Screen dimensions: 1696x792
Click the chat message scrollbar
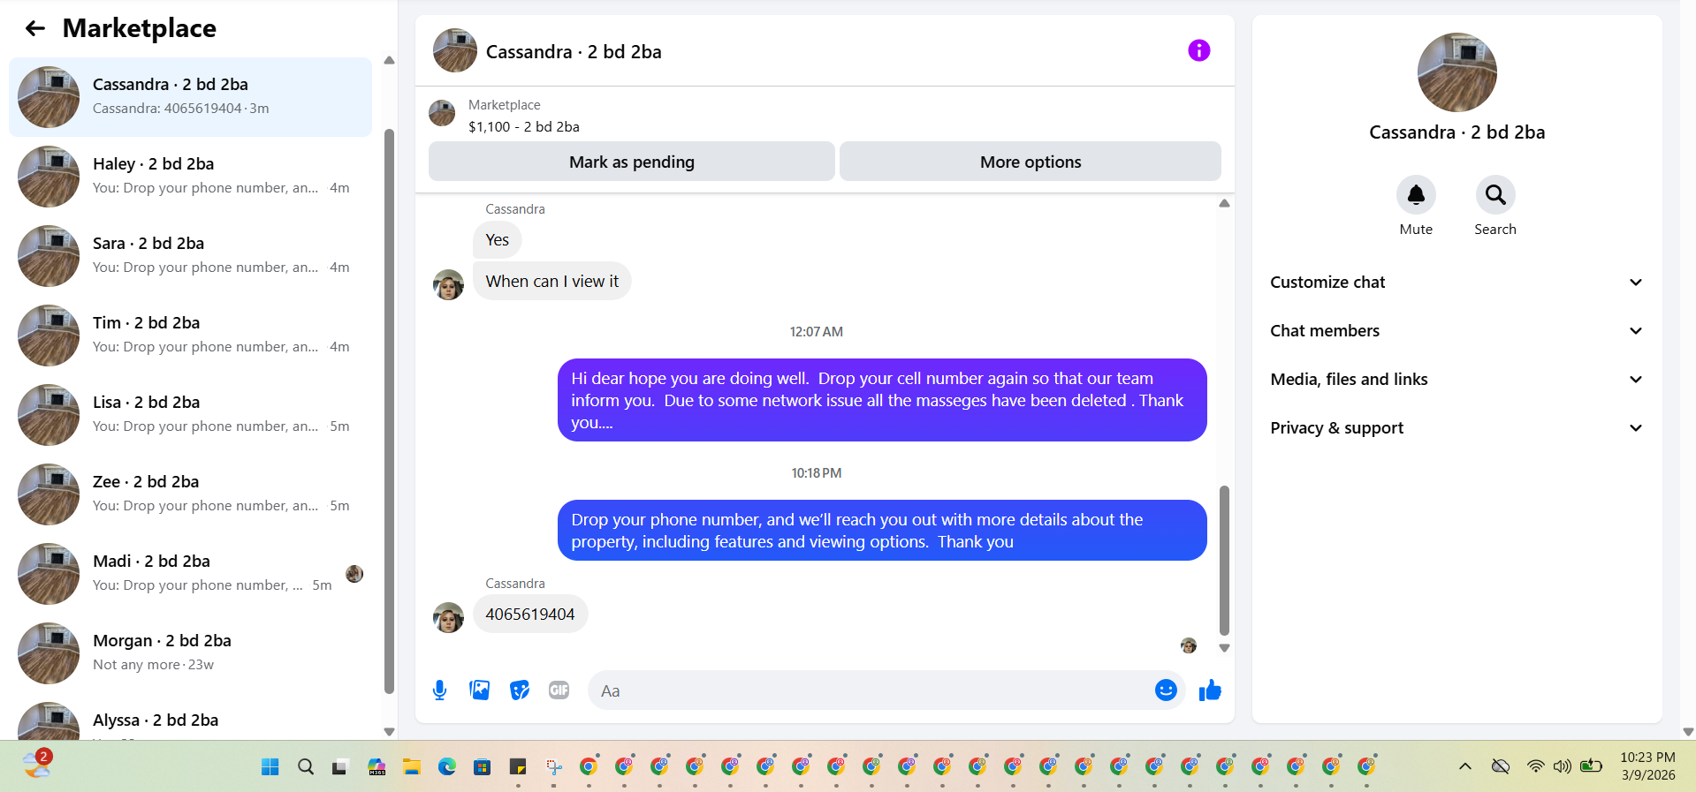point(1224,560)
